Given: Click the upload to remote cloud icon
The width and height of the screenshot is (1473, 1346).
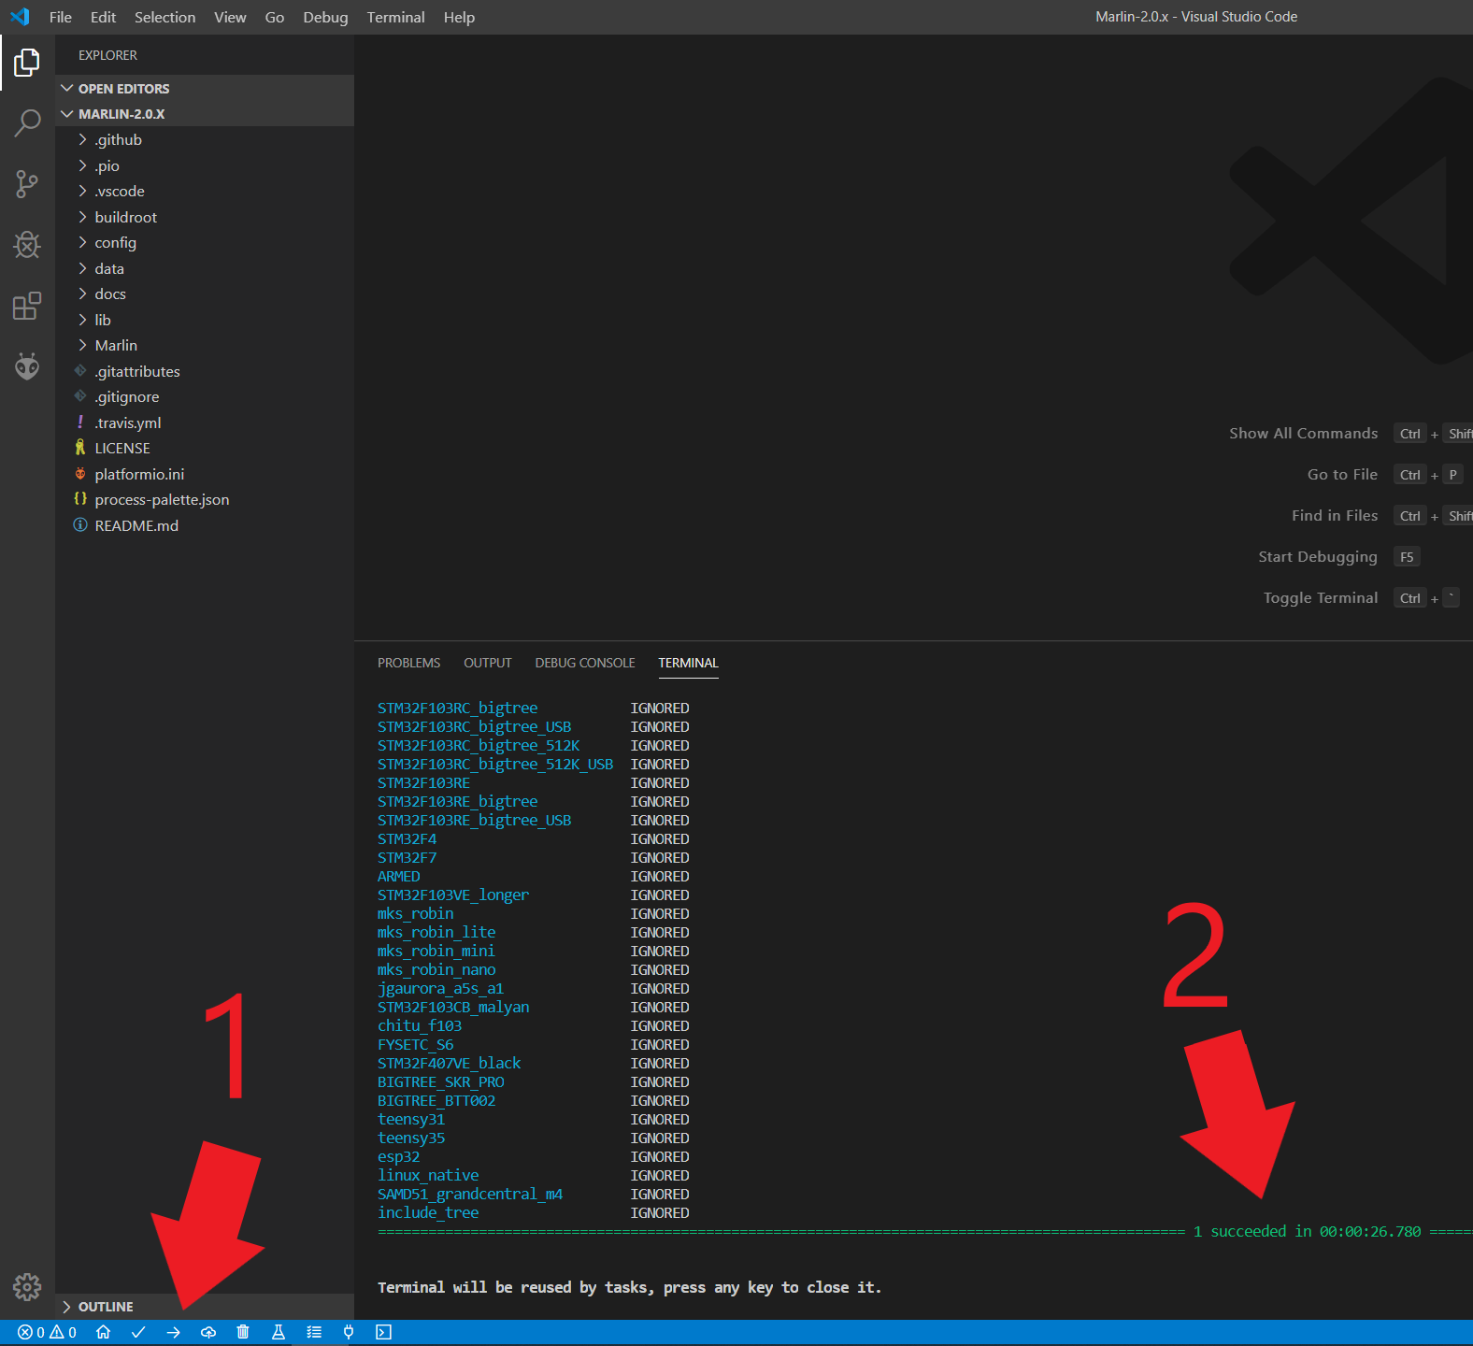Looking at the screenshot, I should click(x=208, y=1333).
